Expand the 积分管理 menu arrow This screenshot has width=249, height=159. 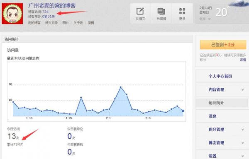[243, 130]
